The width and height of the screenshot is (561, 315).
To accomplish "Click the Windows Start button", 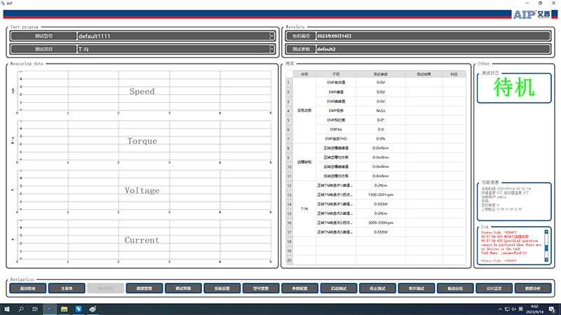I will click(7, 308).
